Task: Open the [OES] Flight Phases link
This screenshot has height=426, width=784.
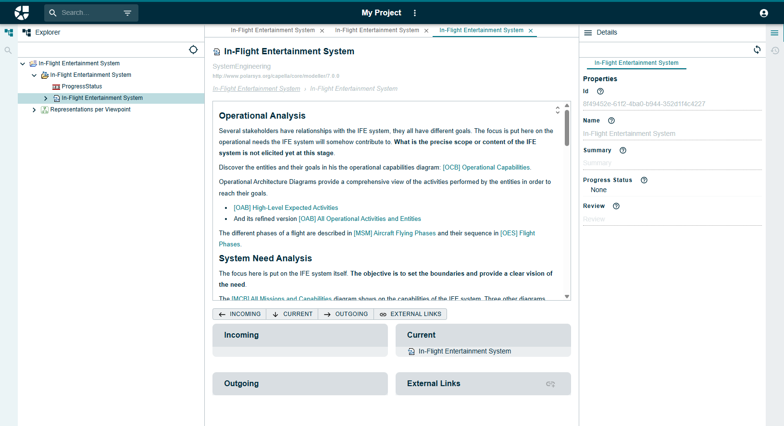Action: pyautogui.click(x=517, y=233)
